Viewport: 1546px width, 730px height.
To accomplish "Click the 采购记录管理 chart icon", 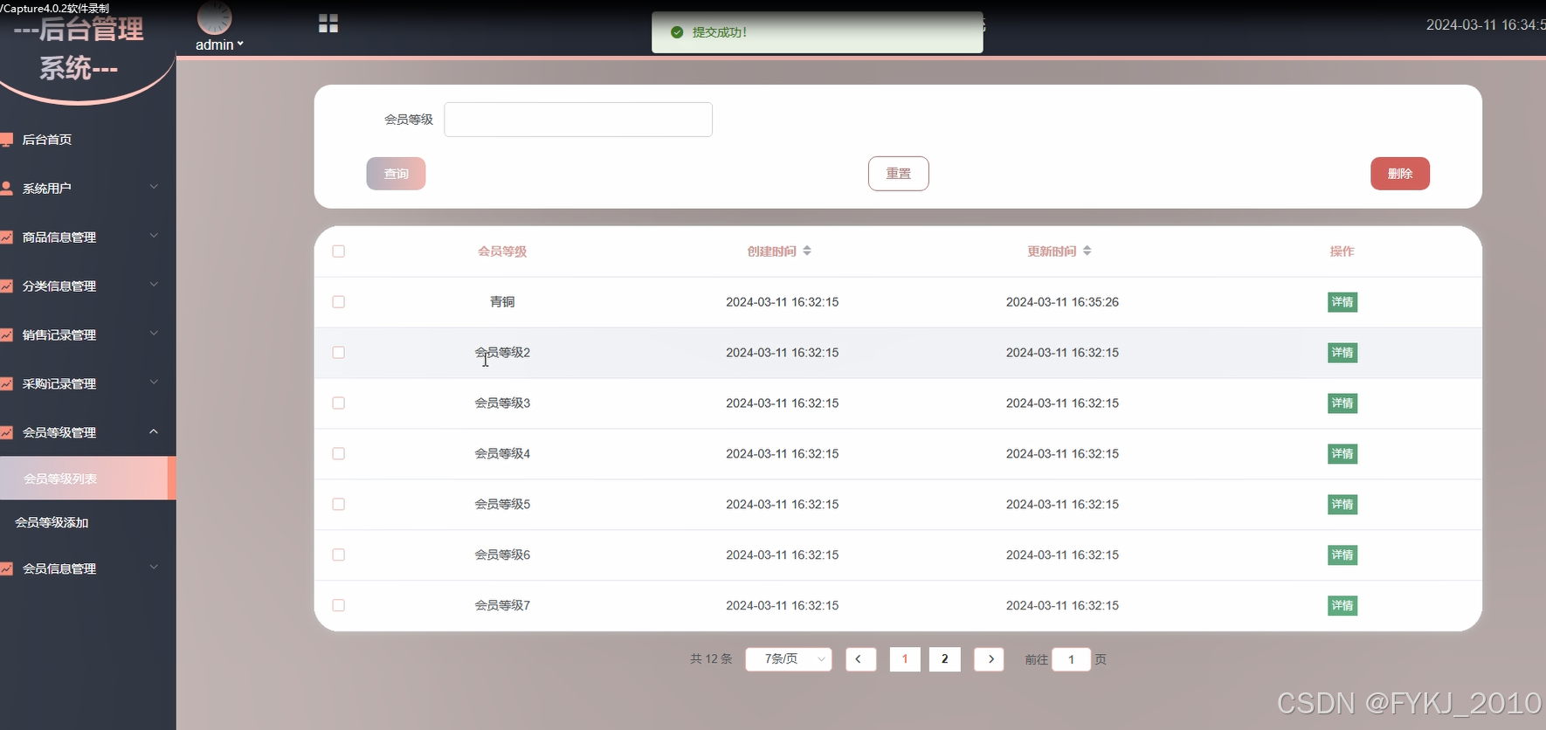I will pyautogui.click(x=7, y=384).
